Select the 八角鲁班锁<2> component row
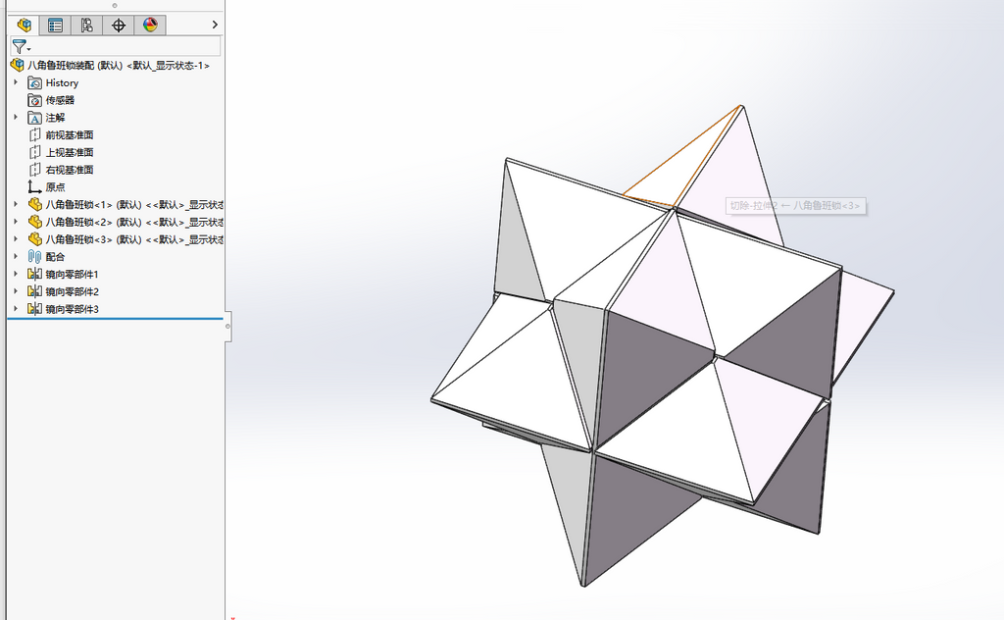 point(134,223)
